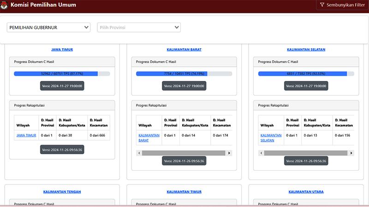Click KALIMANTAN SELATAN link in the Wilayah column

pyautogui.click(x=271, y=138)
